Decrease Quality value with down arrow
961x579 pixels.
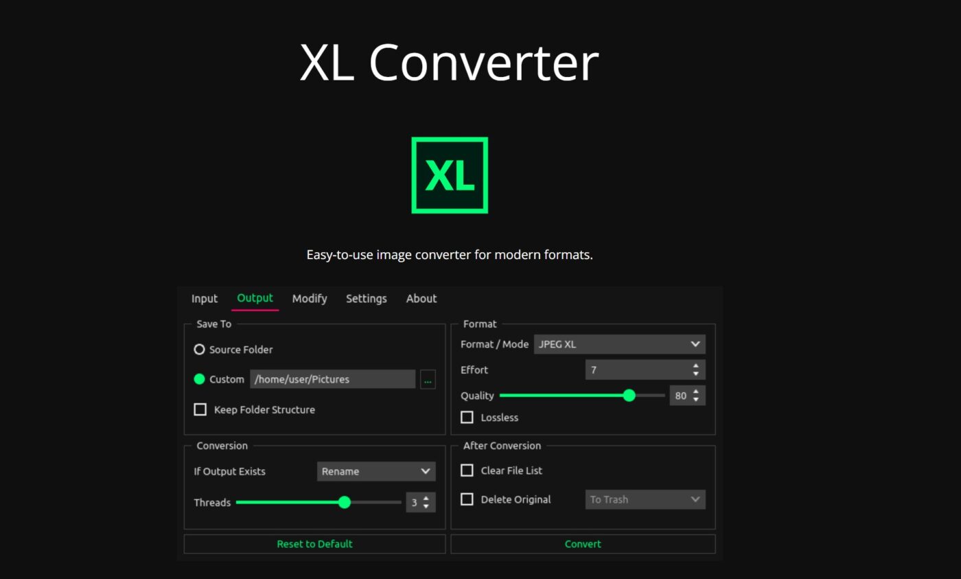click(696, 400)
